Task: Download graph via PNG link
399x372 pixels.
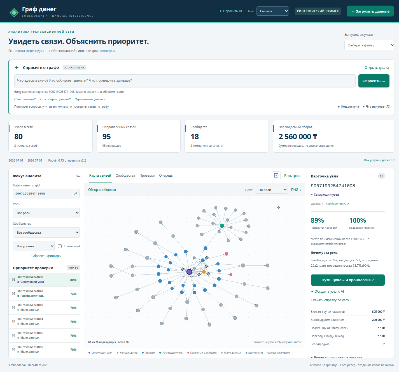Action: click(x=296, y=190)
